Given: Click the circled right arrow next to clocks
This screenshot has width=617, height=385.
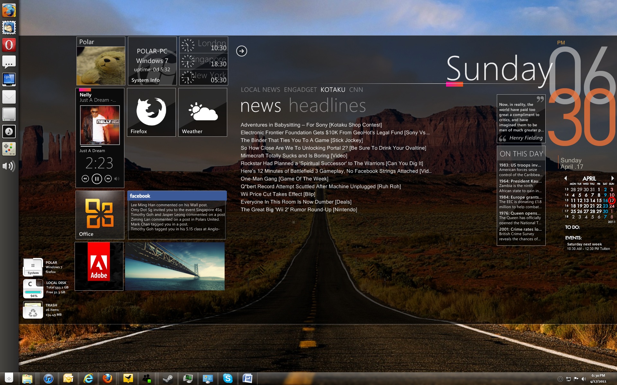Looking at the screenshot, I should point(242,51).
